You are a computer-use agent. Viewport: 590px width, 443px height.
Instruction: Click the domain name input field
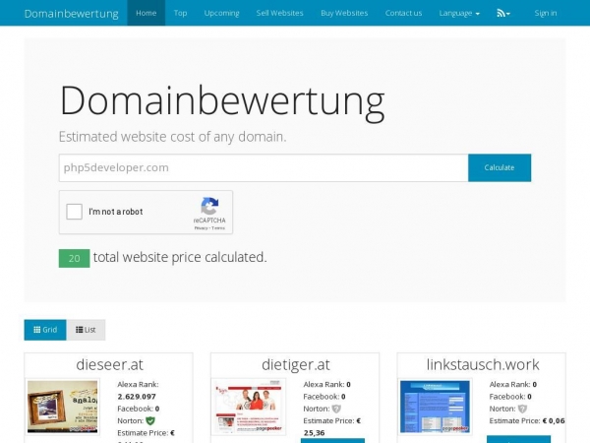[263, 167]
